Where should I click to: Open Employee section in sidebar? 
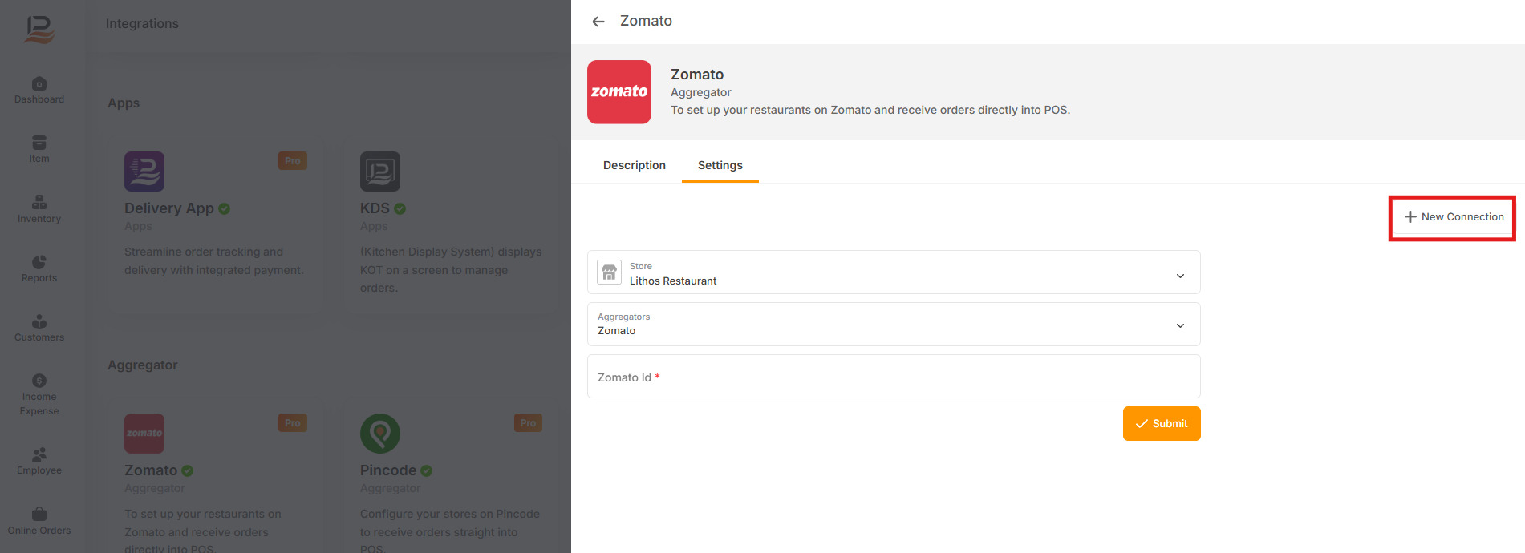coord(39,461)
